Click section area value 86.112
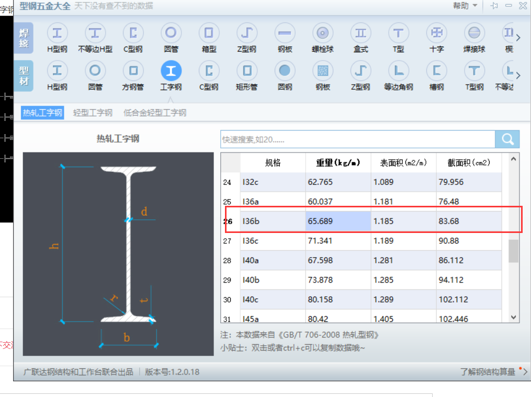This screenshot has width=531, height=397. 469,260
